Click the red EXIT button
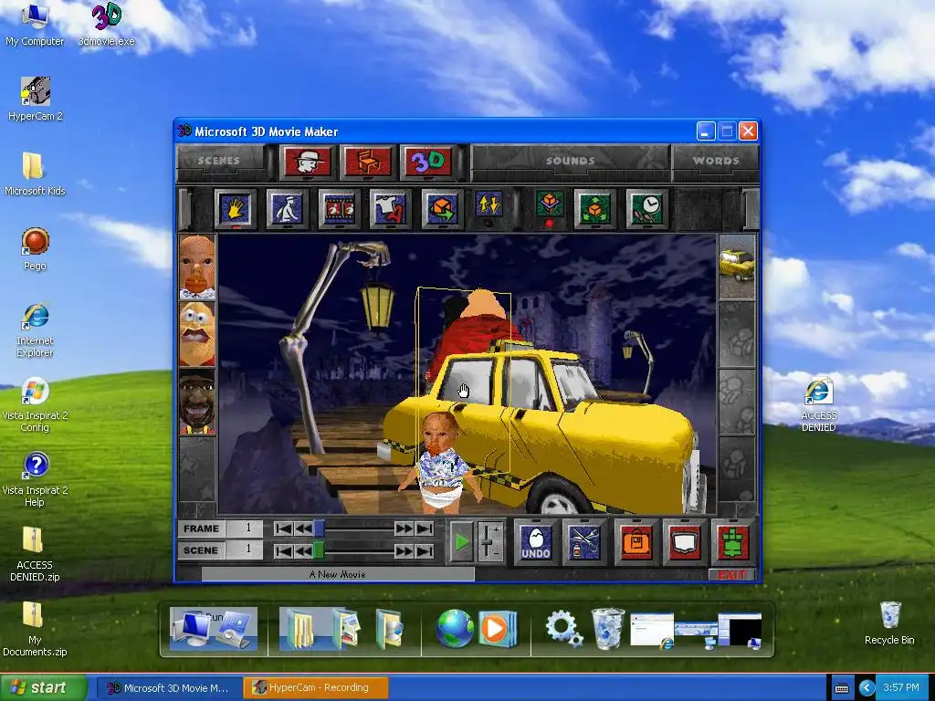935x701 pixels. [732, 575]
